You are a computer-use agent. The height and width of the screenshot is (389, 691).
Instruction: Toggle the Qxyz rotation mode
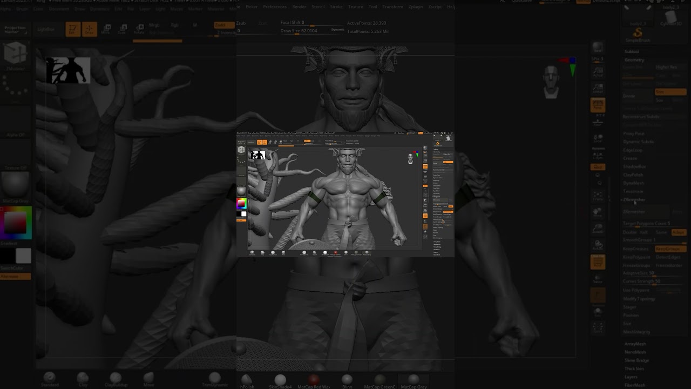coord(598,167)
